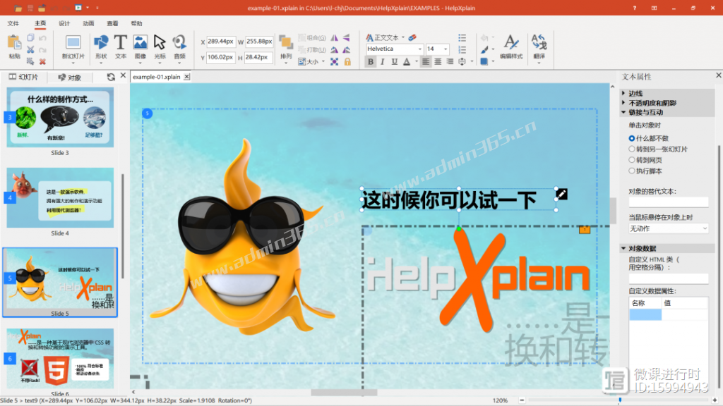The width and height of the screenshot is (723, 406).
Task: Choose the Cursor (光标) tool
Action: coord(160,47)
